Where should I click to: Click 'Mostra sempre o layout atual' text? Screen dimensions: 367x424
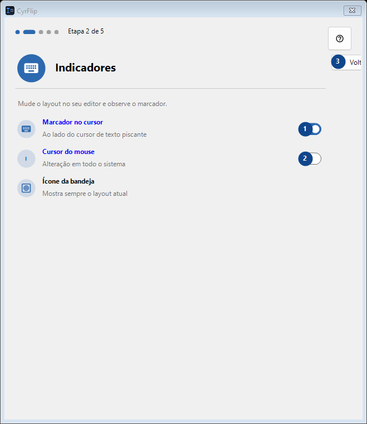[85, 194]
